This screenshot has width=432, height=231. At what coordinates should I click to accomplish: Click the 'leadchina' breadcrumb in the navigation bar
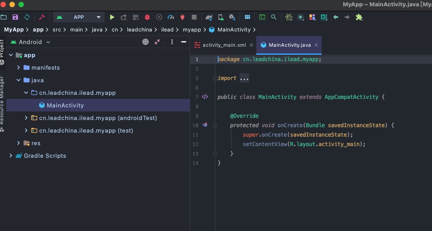[139, 30]
